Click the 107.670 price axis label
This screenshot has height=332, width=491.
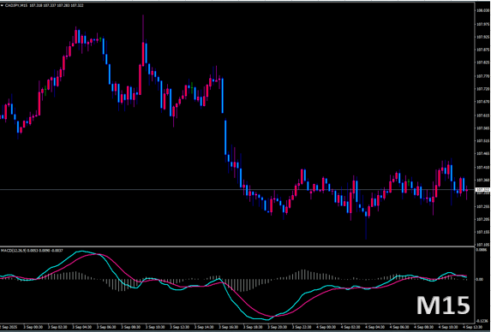click(482, 102)
